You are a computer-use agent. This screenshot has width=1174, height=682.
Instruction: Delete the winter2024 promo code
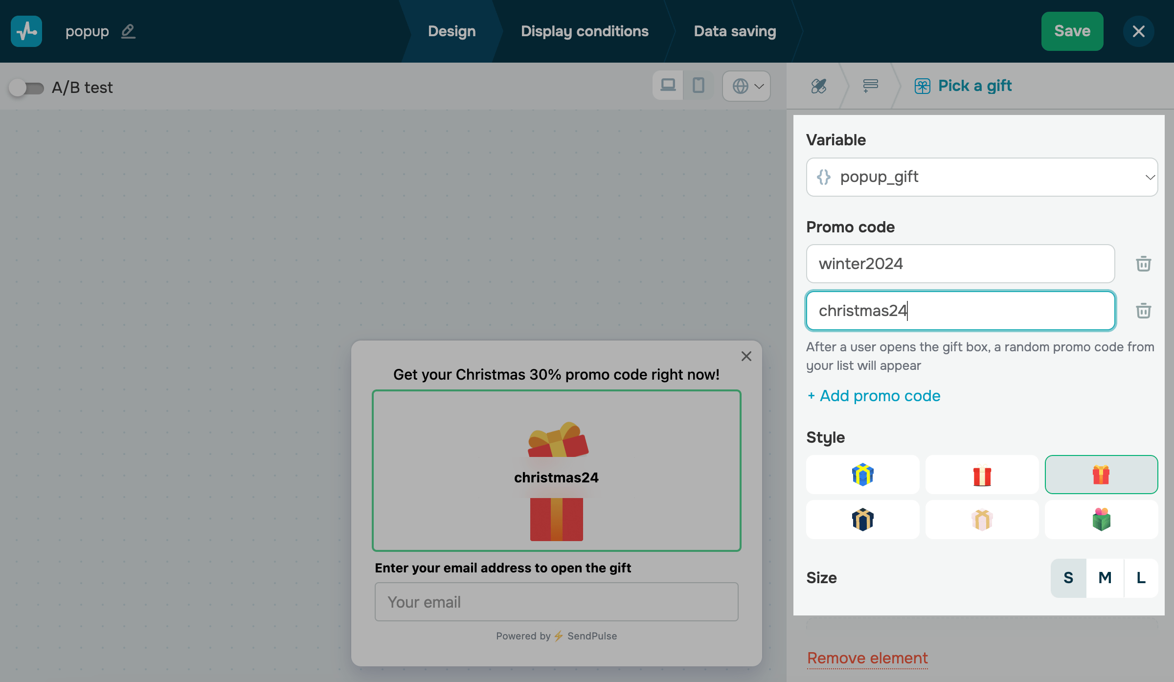click(x=1143, y=264)
